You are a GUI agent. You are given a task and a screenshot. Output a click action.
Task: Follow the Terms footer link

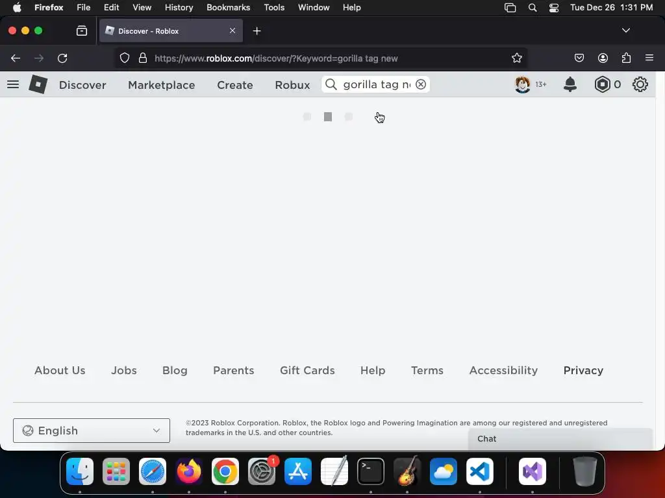(x=427, y=370)
